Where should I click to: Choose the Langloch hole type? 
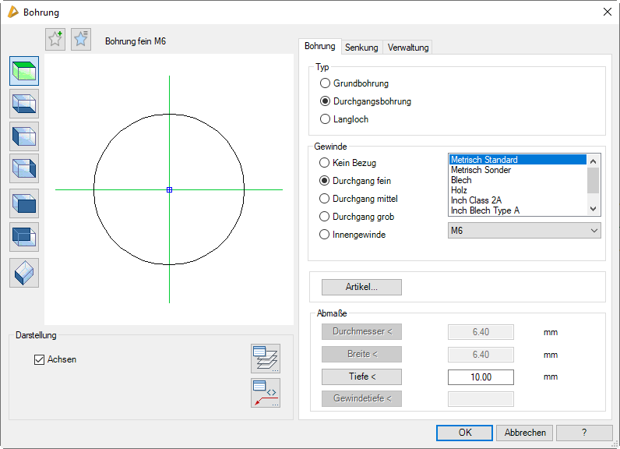coord(326,119)
